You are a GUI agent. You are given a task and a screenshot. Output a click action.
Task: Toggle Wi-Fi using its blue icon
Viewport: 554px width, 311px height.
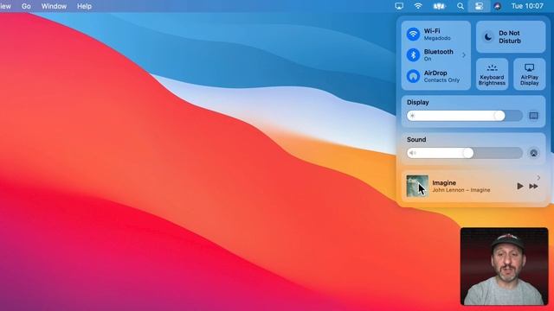(413, 35)
